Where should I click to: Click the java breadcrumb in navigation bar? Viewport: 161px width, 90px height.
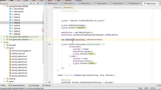pos(33,0)
